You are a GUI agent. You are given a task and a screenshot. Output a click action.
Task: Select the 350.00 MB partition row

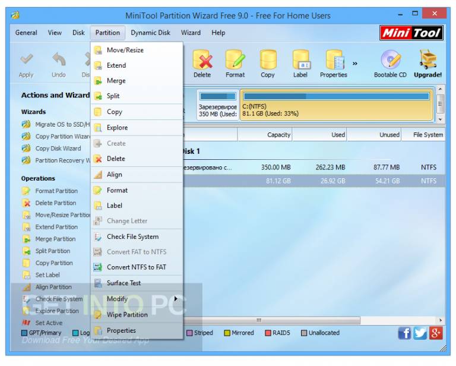314,168
